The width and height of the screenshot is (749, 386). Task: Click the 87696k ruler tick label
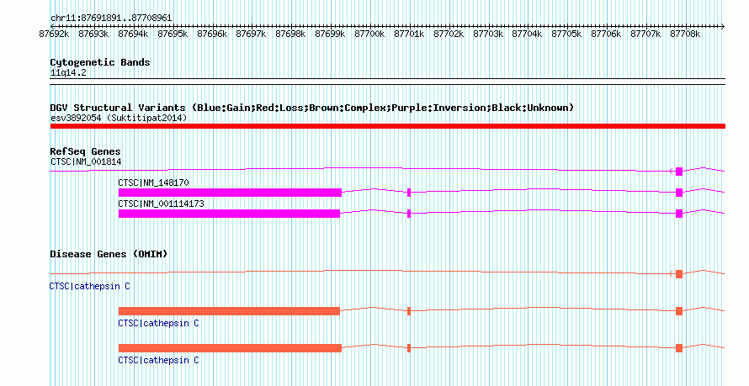pyautogui.click(x=212, y=34)
